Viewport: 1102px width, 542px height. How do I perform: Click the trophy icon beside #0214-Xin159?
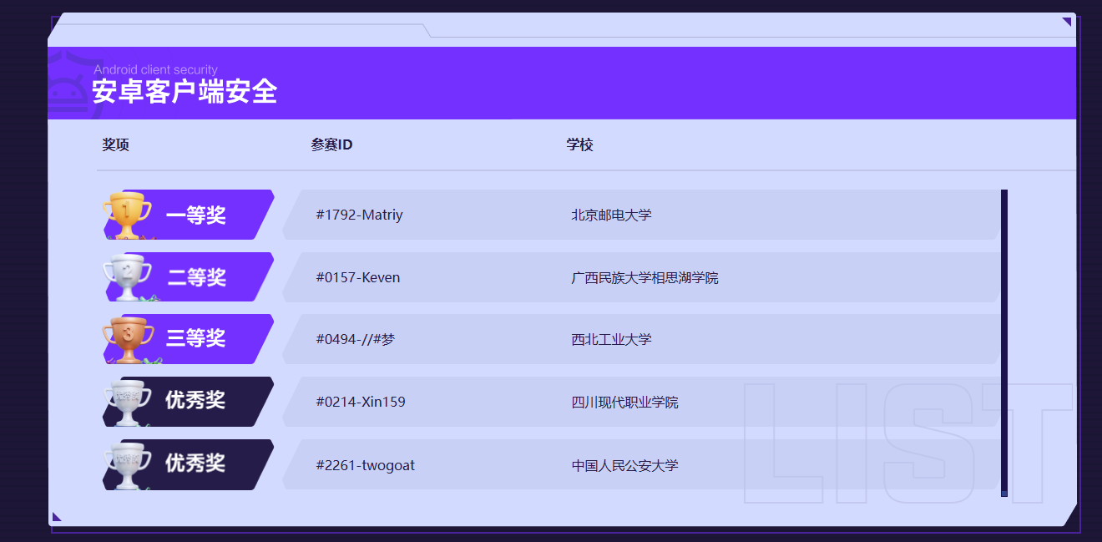tap(127, 403)
